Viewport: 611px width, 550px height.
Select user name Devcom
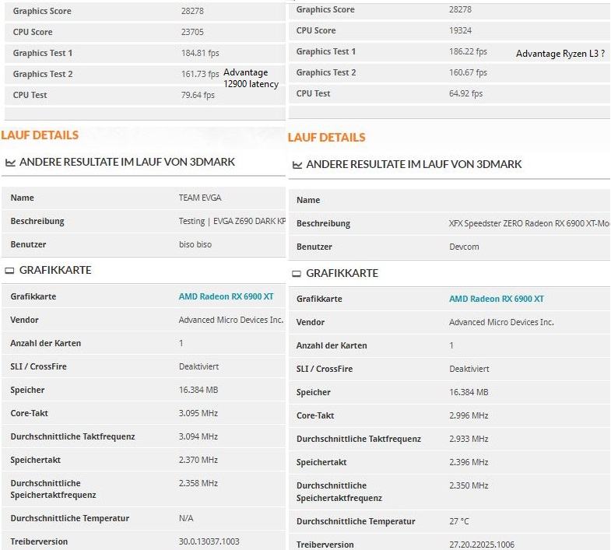click(x=464, y=247)
